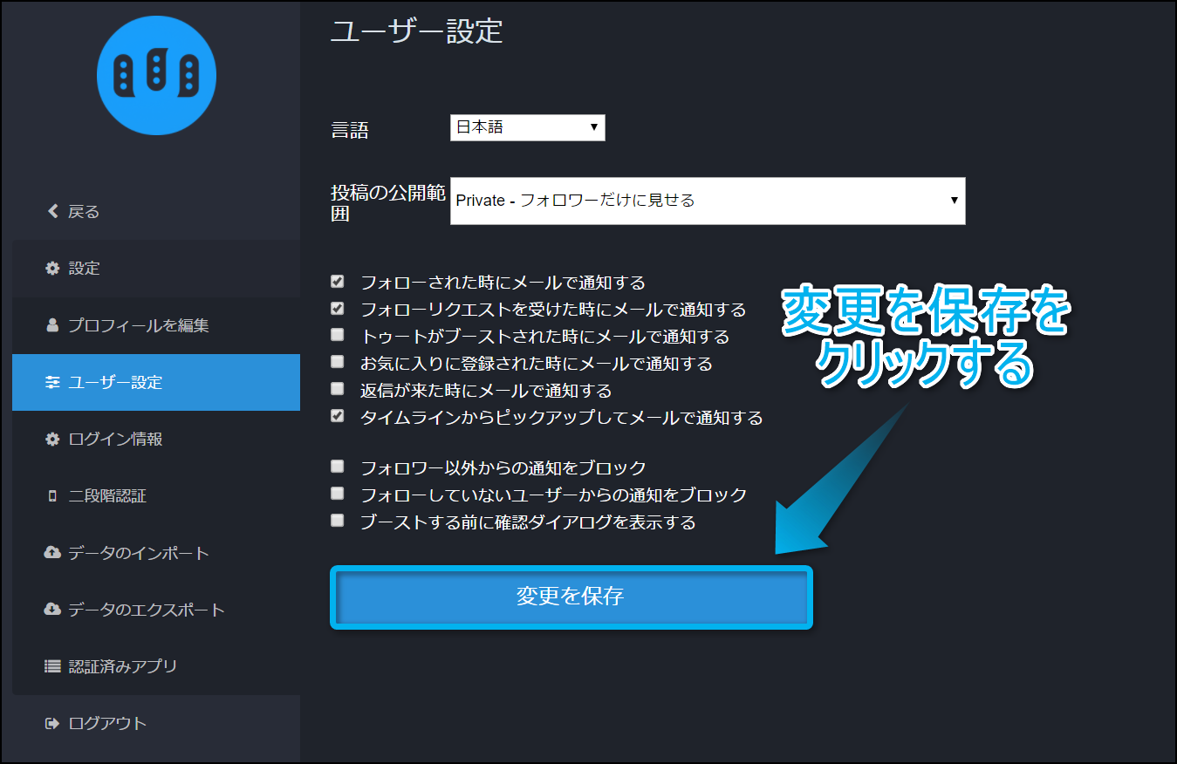Click the gear icon next to 設定
Screen dimensions: 1177x764
point(52,269)
